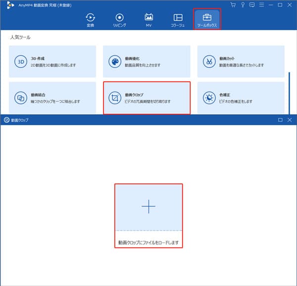Viewport: 297px width, 286px height.
Task: Click the 色補正 color correction icon
Action: (209, 98)
